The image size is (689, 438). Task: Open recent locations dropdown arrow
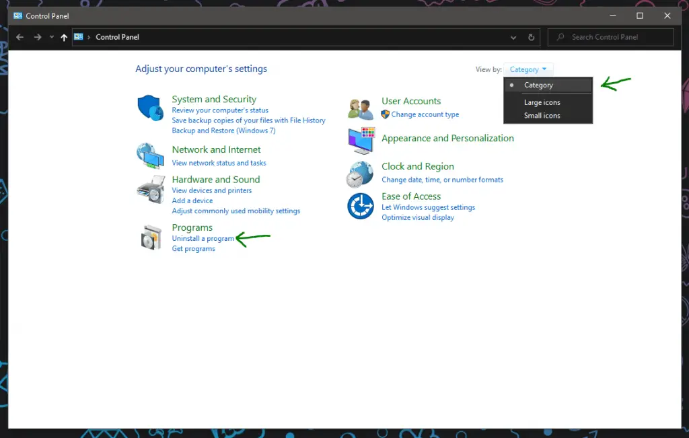click(52, 38)
